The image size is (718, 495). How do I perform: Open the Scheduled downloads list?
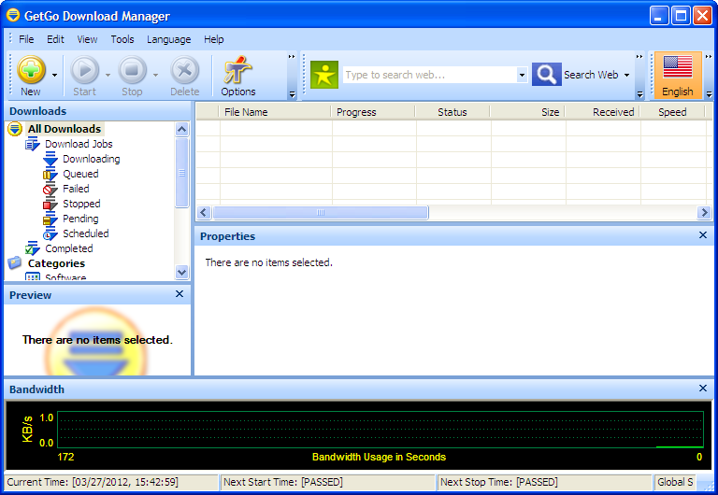[85, 233]
